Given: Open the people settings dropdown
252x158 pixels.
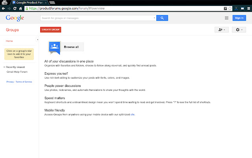Looking at the screenshot, I should [222, 30].
